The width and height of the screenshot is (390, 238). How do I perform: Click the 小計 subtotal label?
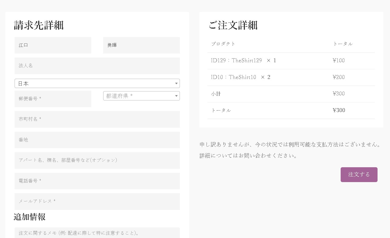point(216,94)
